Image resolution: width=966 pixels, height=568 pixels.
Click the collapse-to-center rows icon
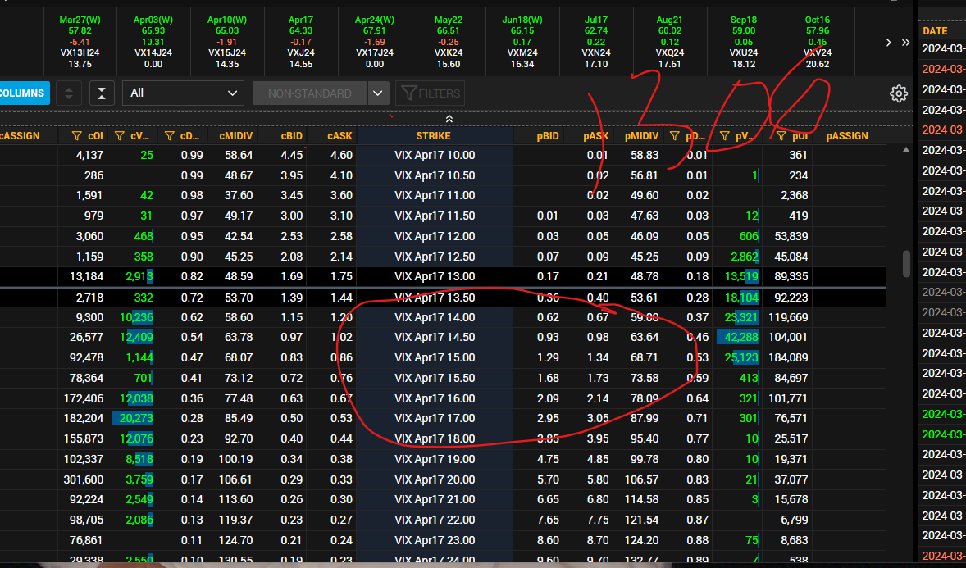pos(102,93)
